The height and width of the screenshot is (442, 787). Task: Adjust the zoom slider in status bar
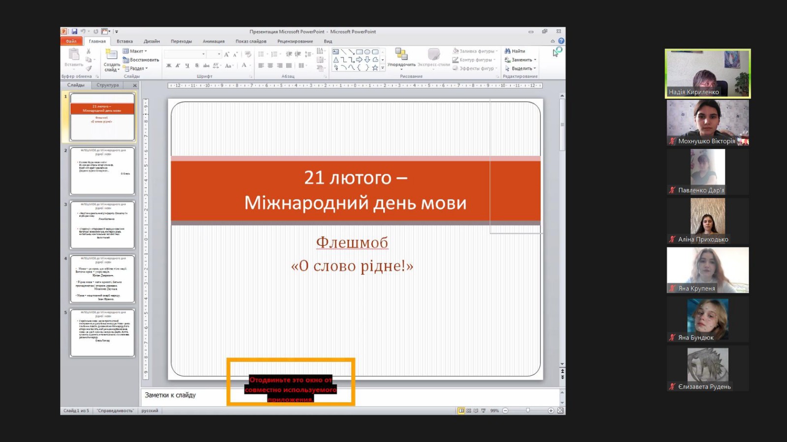pos(528,411)
